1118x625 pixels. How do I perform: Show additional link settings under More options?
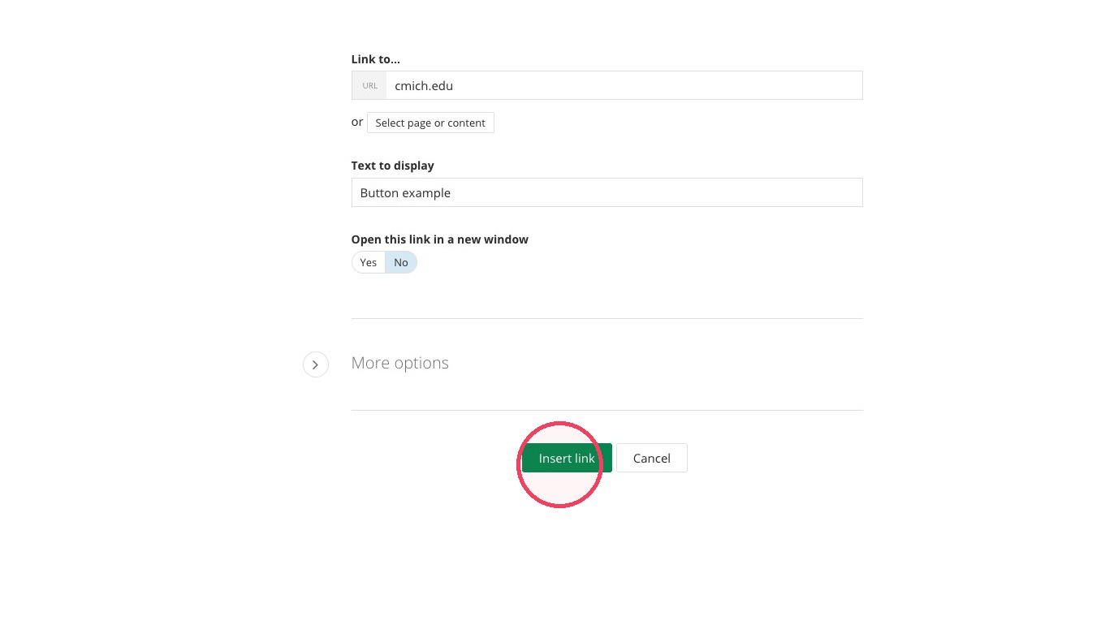point(316,364)
